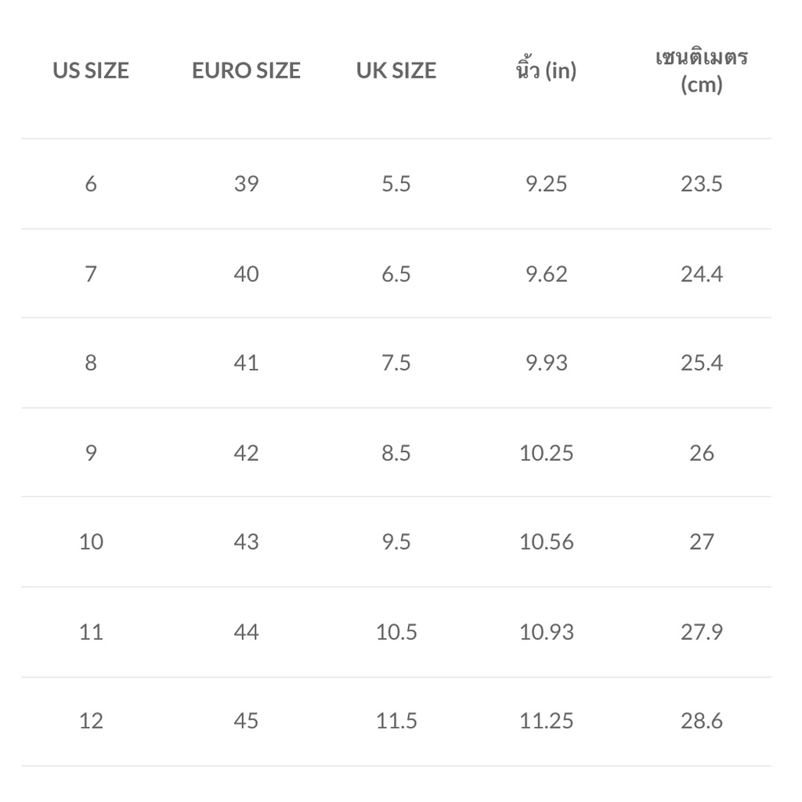
Task: Click the เซนติเมตร (cm) column header
Action: 701,70
